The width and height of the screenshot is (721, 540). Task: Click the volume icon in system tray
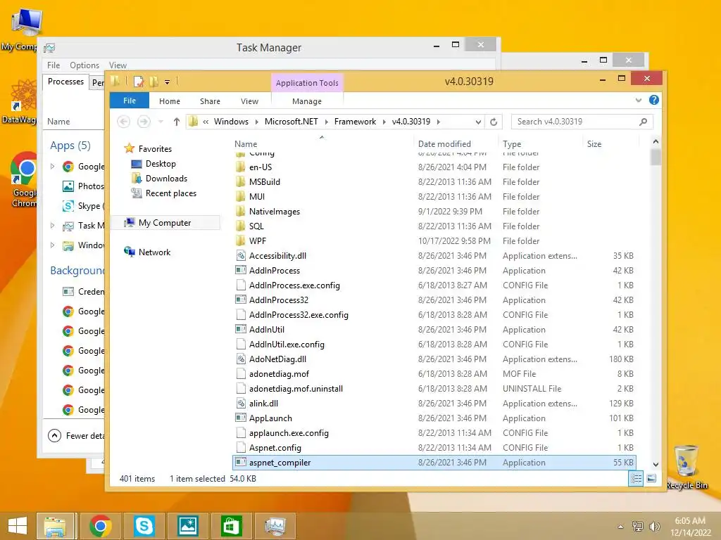pos(654,526)
